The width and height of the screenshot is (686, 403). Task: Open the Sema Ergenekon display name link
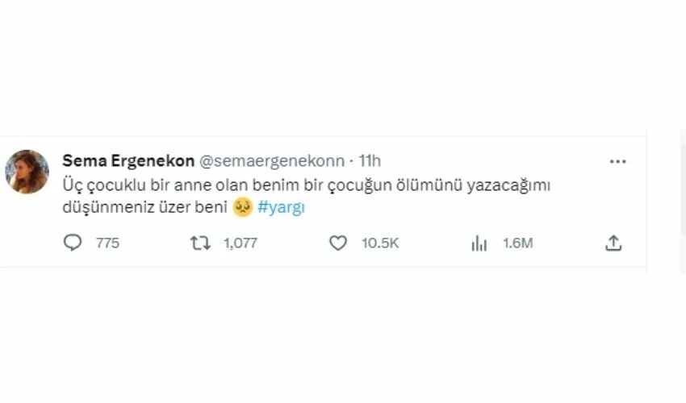pos(128,161)
